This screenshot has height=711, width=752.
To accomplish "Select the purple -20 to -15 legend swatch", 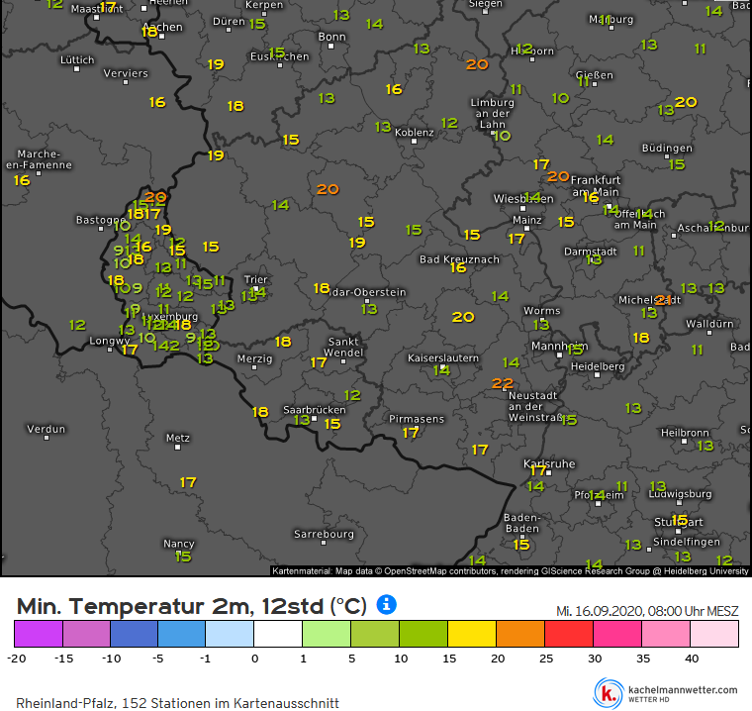I will tap(39, 634).
